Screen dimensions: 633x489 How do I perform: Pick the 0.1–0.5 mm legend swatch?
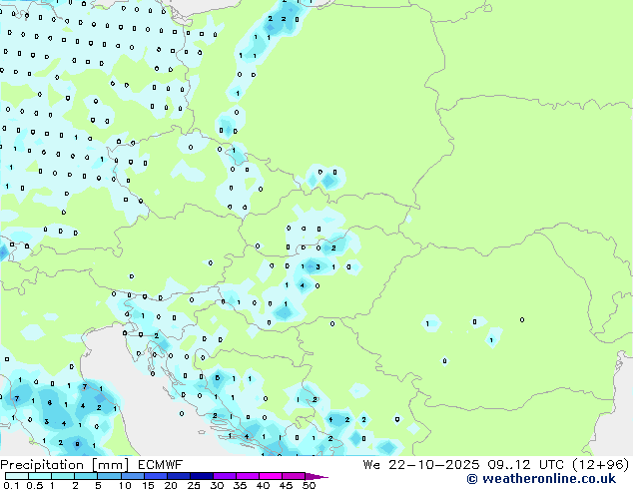17,476
